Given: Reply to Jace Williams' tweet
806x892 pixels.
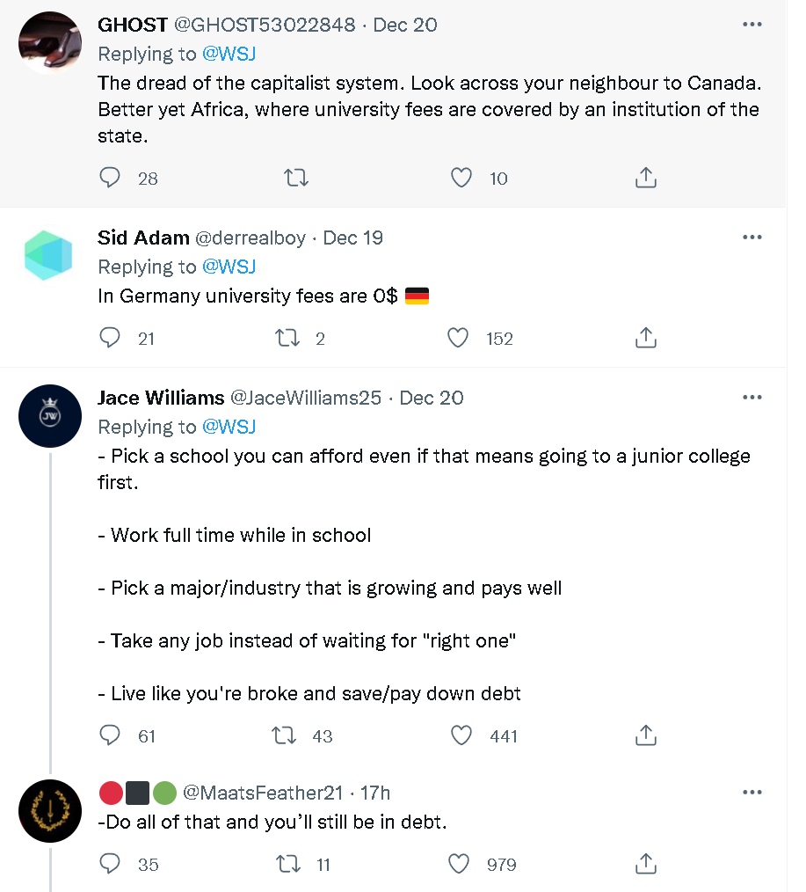Looking at the screenshot, I should tap(110, 735).
